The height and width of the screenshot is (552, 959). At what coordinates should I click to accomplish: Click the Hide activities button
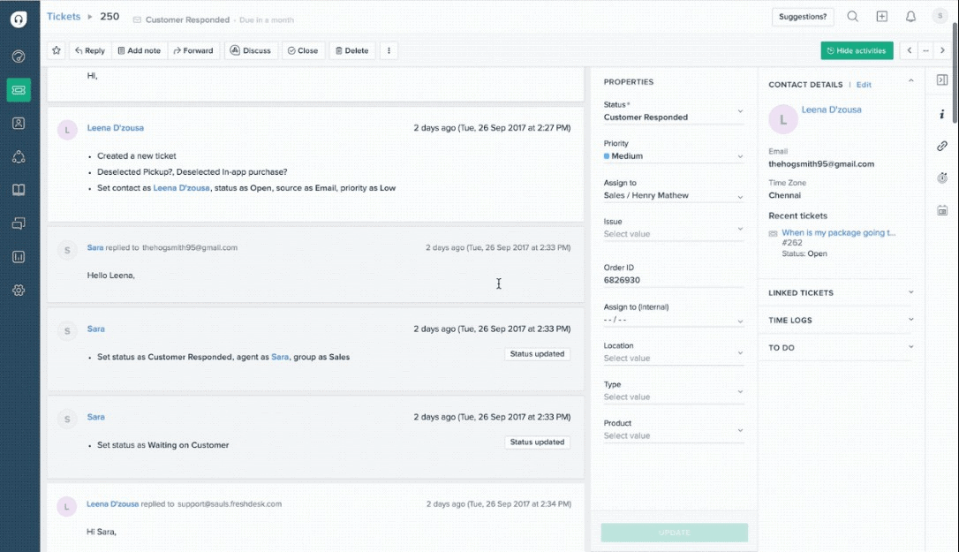(857, 50)
